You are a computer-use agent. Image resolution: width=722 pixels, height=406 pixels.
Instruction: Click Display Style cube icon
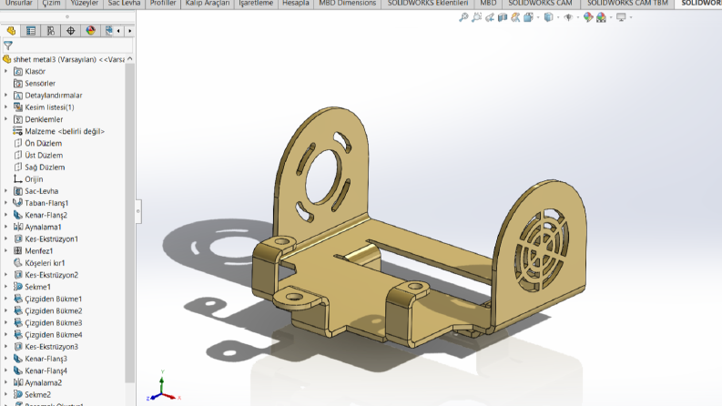click(548, 17)
